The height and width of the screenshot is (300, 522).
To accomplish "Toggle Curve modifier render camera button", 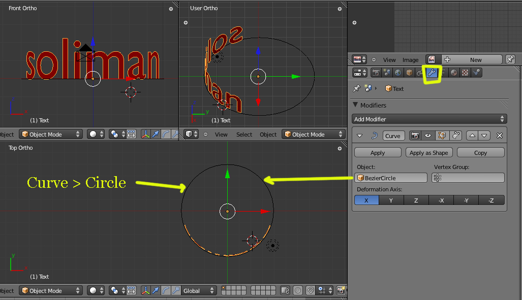I will [415, 136].
